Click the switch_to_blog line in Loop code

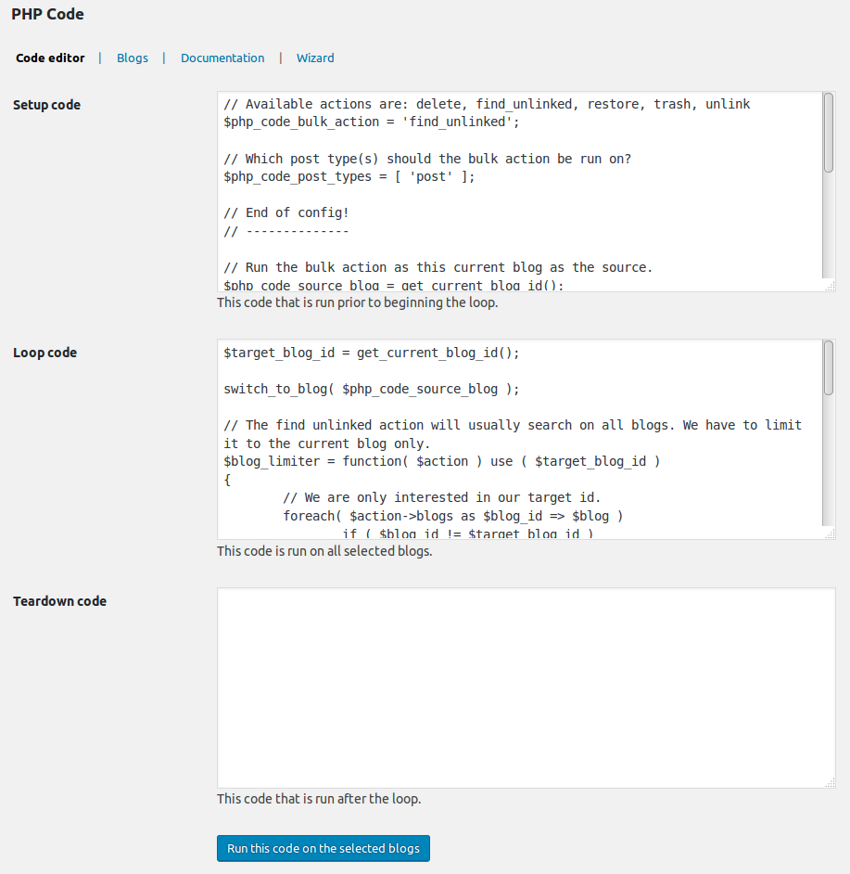(372, 389)
